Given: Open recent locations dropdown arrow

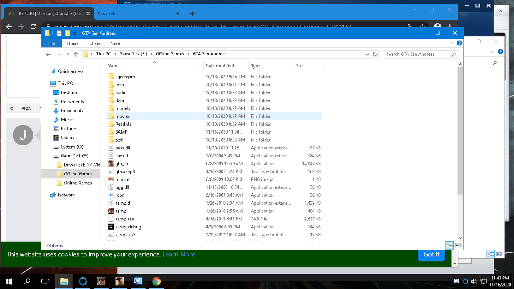Looking at the screenshot, I should coord(68,54).
